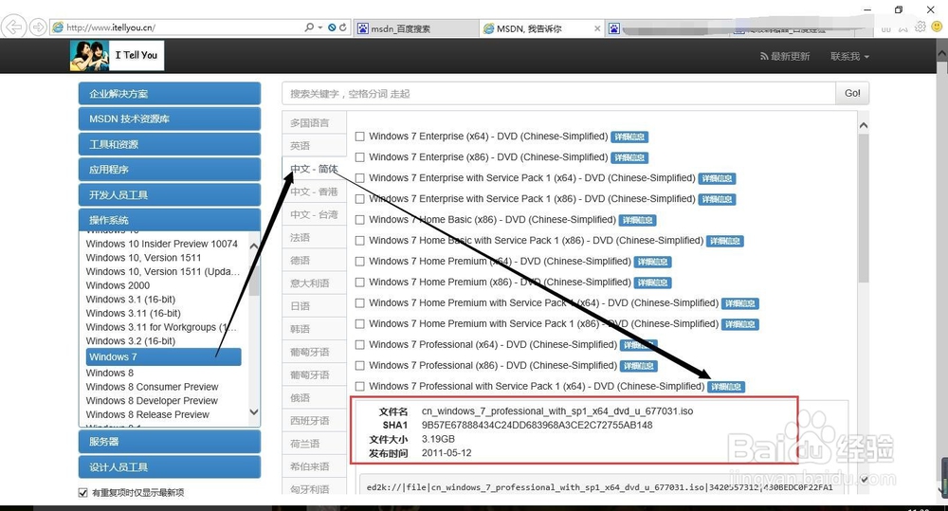The height and width of the screenshot is (511, 948).
Task: Open 详细信息 for Home Basic (x86) DVD
Action: (x=637, y=220)
